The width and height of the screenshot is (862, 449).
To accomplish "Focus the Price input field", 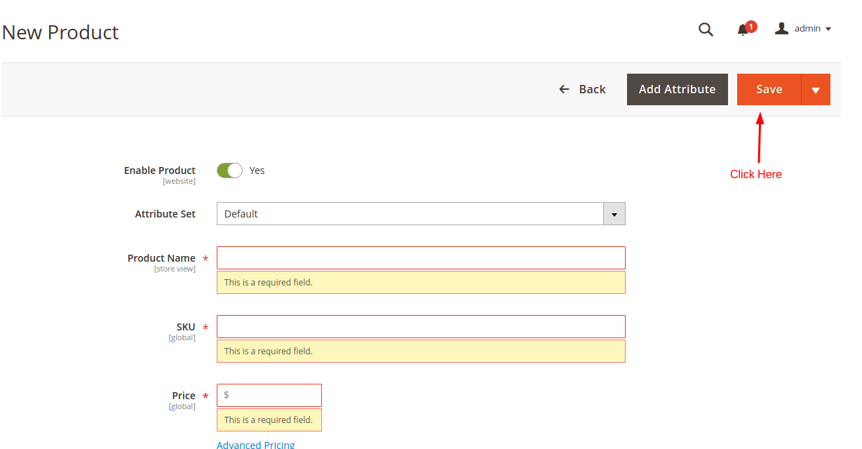I will tap(269, 395).
